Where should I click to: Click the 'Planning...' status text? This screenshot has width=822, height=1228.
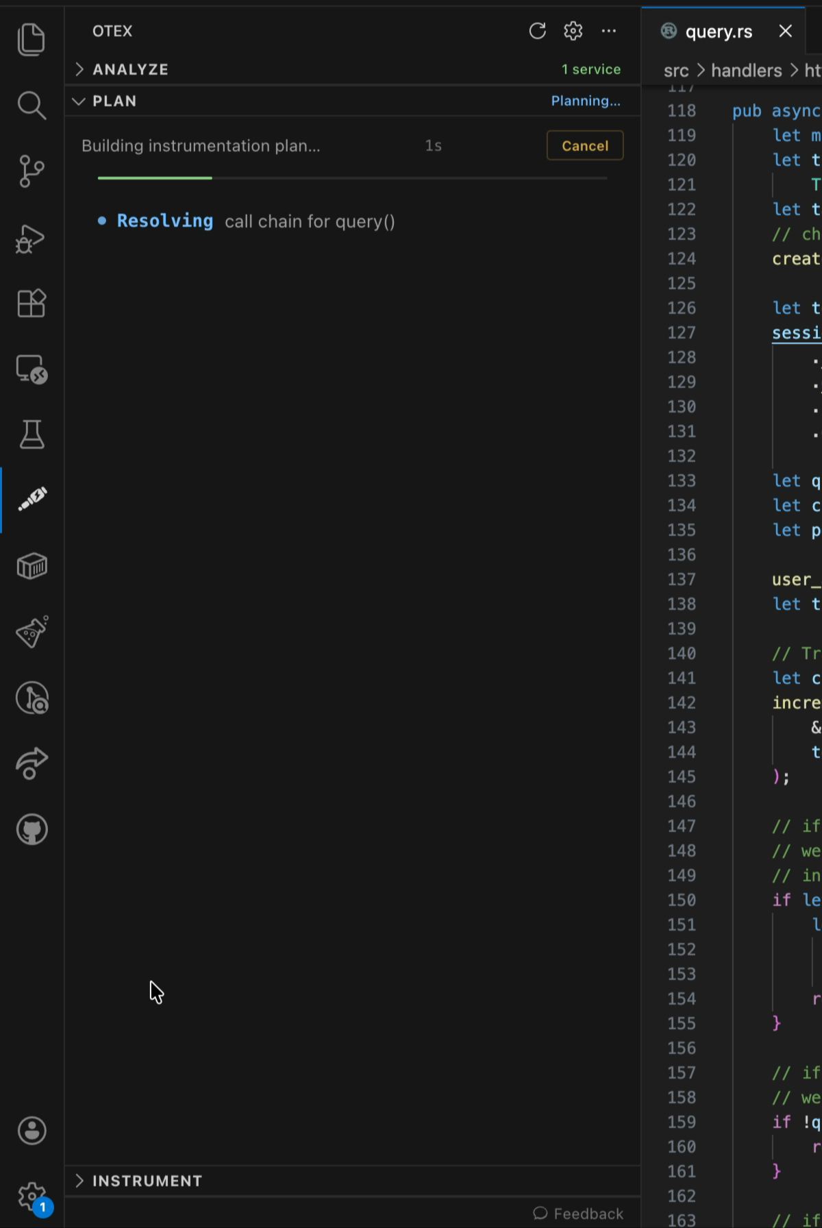[586, 101]
